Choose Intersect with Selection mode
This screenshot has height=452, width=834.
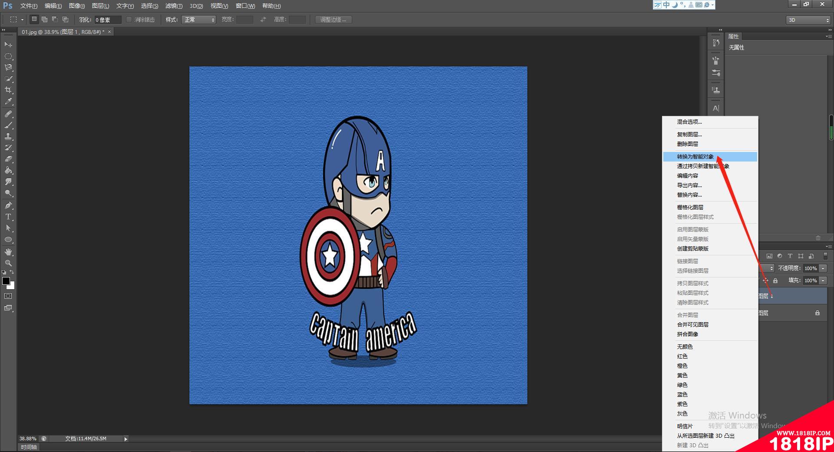[x=65, y=20]
